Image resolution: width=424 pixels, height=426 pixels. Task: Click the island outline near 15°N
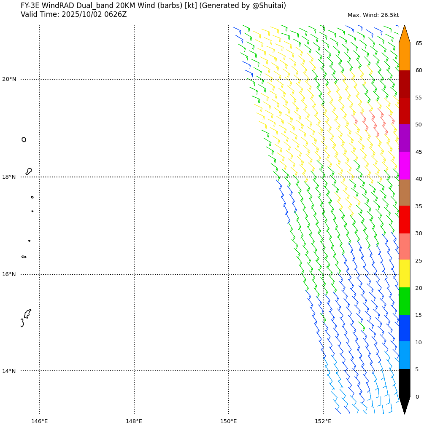pyautogui.click(x=27, y=314)
